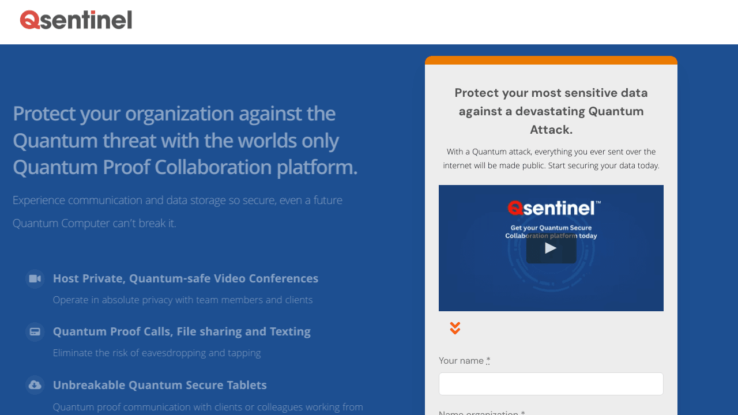738x415 pixels.
Task: Click the cloud icon beside Quantum Secure Tablets
Action: coord(35,385)
